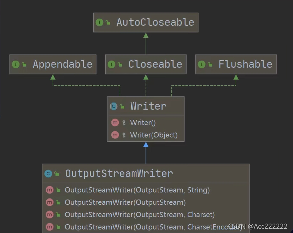The width and height of the screenshot is (293, 233).
Task: Click the method icon beside Writer(Object) constructor
Action: (115, 135)
